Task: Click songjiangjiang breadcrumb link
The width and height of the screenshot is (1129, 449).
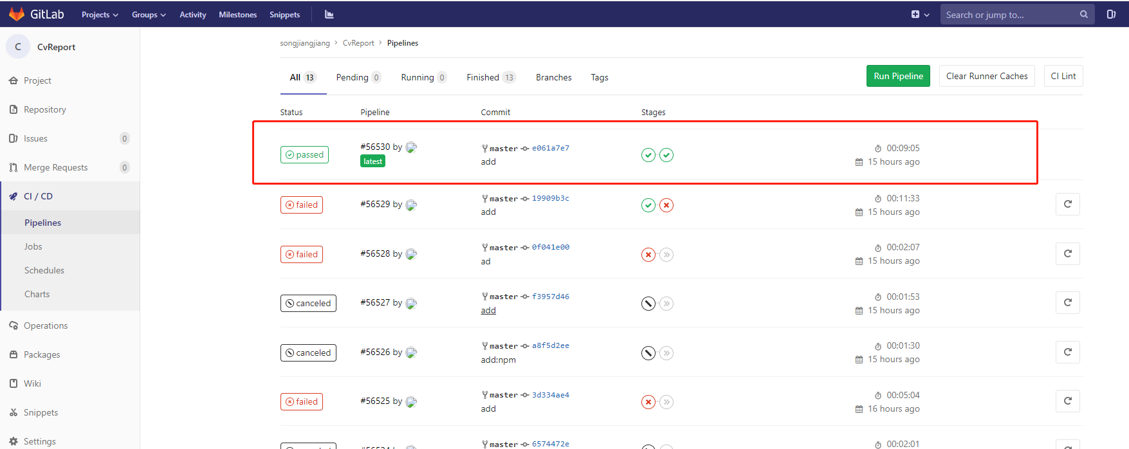Action: pyautogui.click(x=304, y=43)
